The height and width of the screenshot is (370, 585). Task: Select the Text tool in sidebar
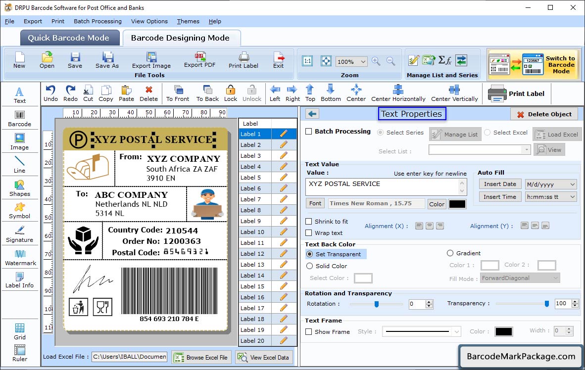click(19, 95)
